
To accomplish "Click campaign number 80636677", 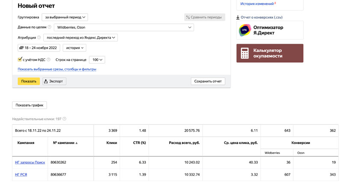I will point(58,175).
